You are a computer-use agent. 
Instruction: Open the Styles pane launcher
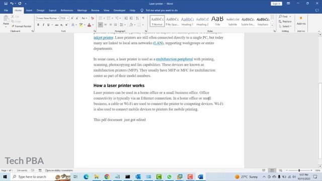click(275, 31)
